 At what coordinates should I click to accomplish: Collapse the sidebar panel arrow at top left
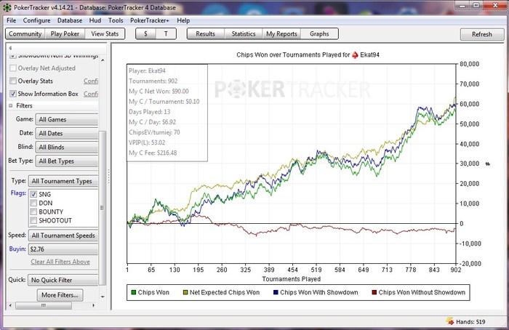point(10,48)
